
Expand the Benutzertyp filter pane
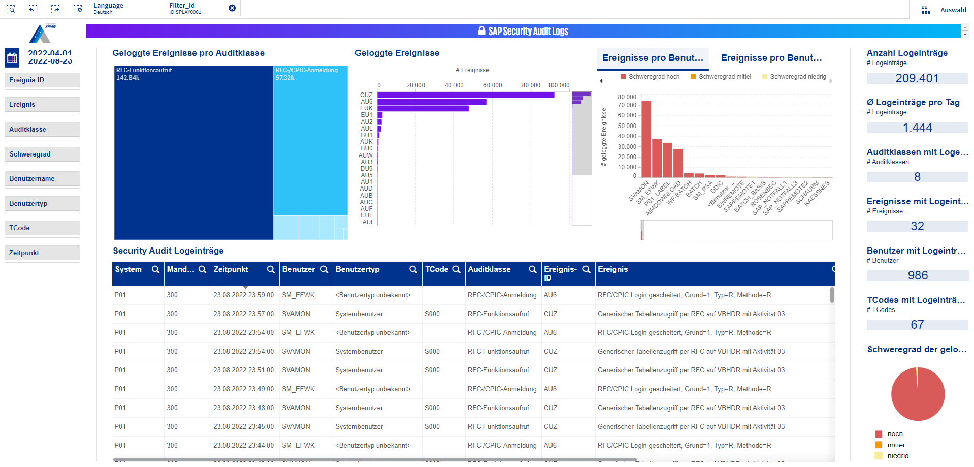pyautogui.click(x=42, y=204)
